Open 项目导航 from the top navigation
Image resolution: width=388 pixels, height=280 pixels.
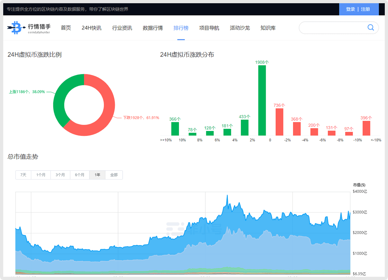[x=209, y=28]
